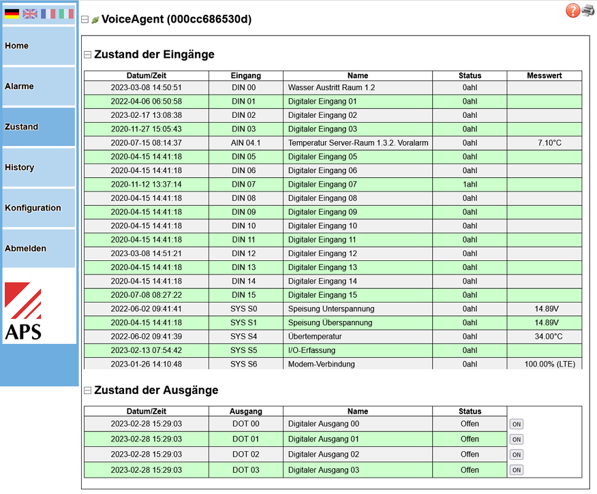
Task: Open the Alarme menu item
Action: point(39,87)
